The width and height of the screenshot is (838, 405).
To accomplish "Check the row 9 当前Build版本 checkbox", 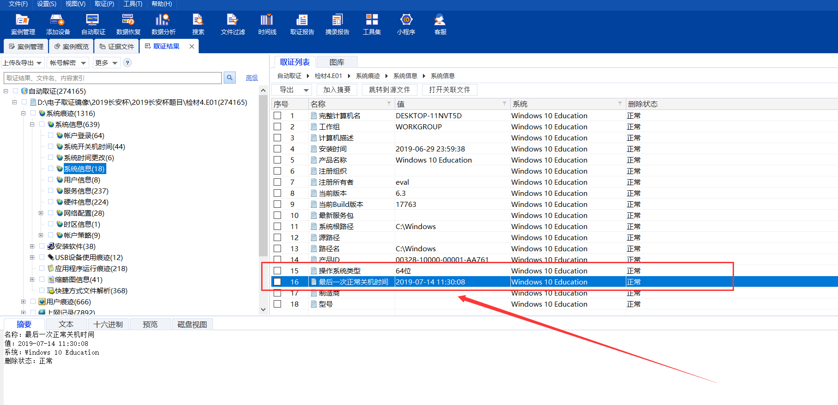I will pyautogui.click(x=277, y=204).
